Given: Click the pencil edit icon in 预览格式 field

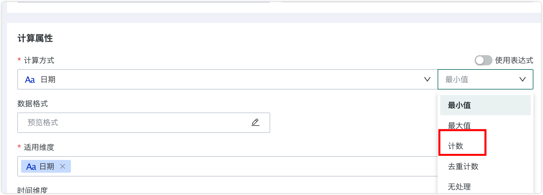Looking at the screenshot, I should pyautogui.click(x=255, y=122).
